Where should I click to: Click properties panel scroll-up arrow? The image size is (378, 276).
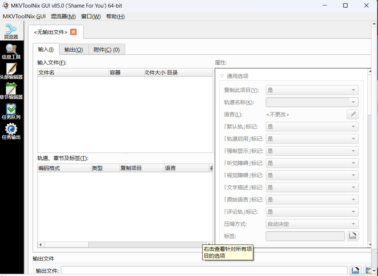[370, 71]
